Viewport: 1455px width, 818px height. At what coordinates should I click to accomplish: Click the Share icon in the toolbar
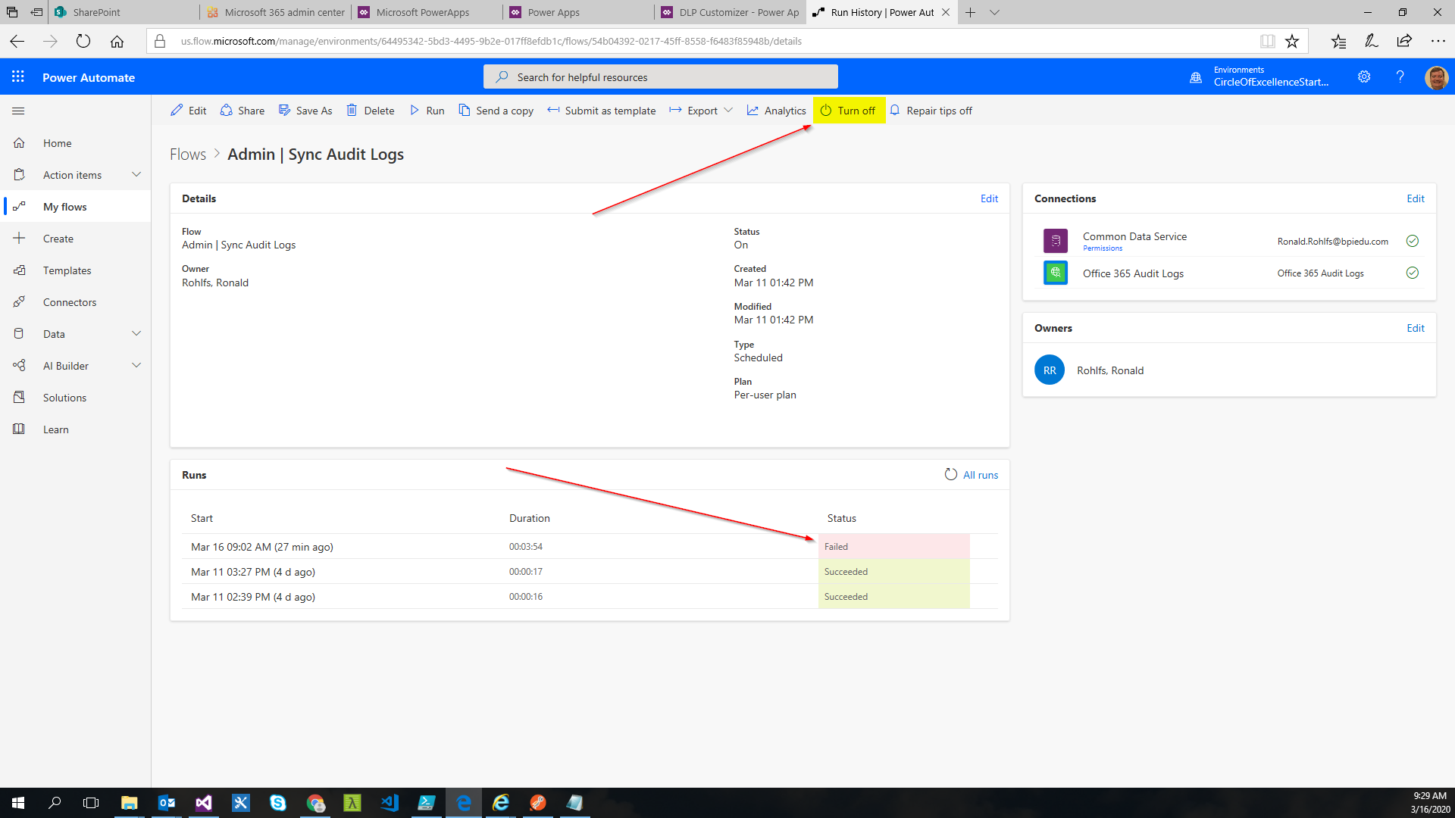point(227,111)
